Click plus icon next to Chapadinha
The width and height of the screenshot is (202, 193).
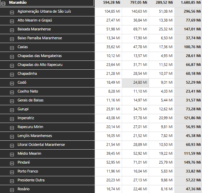pyautogui.click(x=12, y=74)
